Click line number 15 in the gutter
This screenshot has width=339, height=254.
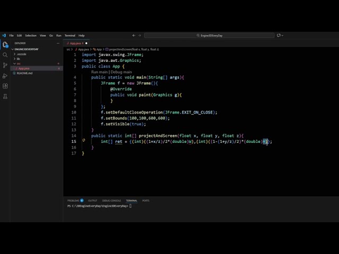[74, 141]
